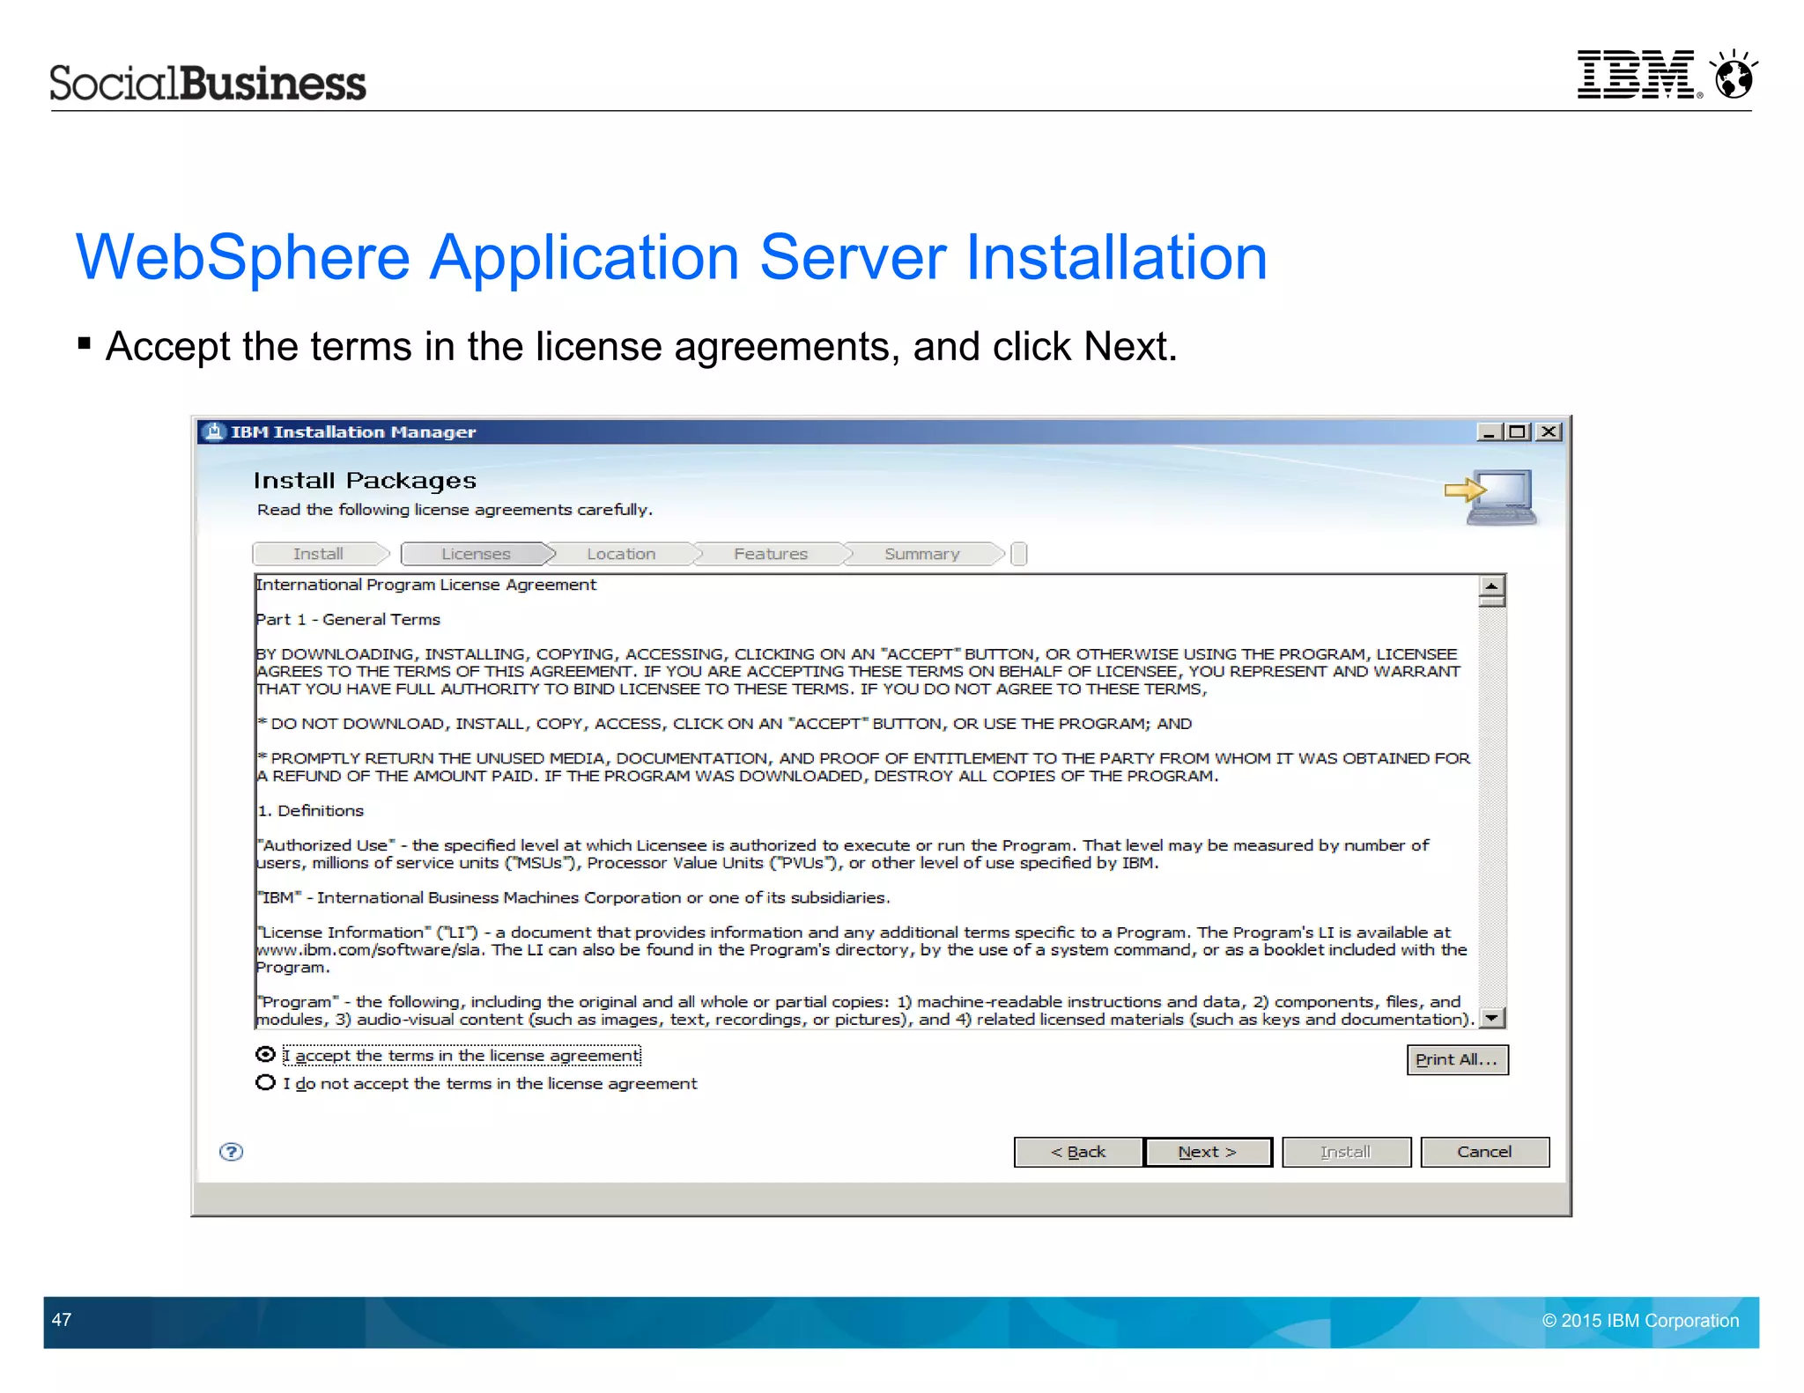The image size is (1804, 1393).
Task: Minimize the Installation Manager window
Action: (x=1490, y=431)
